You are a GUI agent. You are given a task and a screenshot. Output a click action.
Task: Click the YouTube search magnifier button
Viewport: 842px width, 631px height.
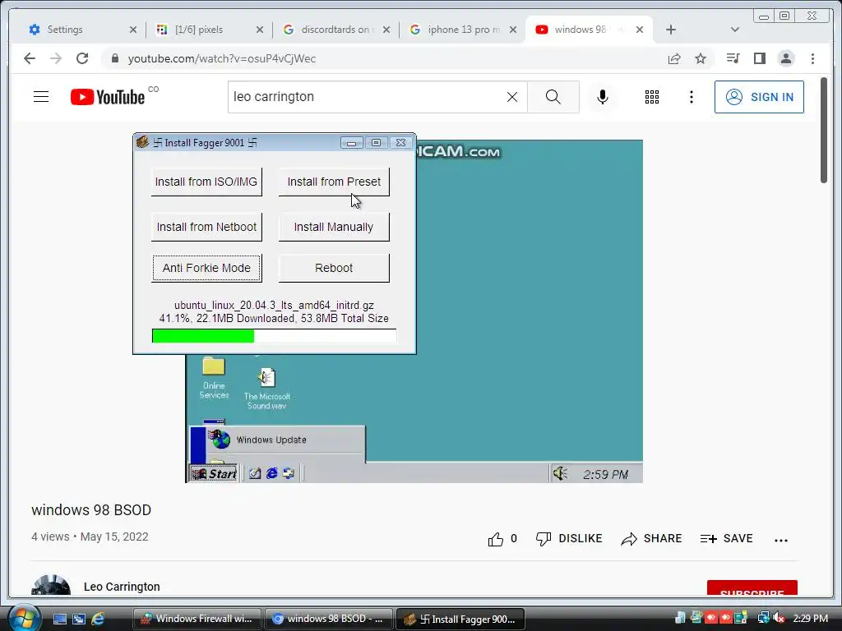(x=553, y=97)
